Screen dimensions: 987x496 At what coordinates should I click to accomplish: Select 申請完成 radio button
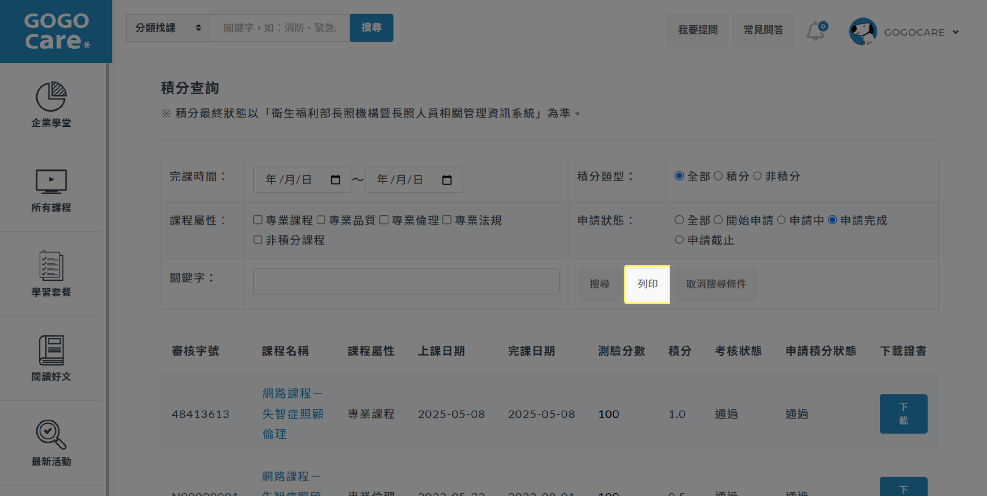tap(832, 220)
